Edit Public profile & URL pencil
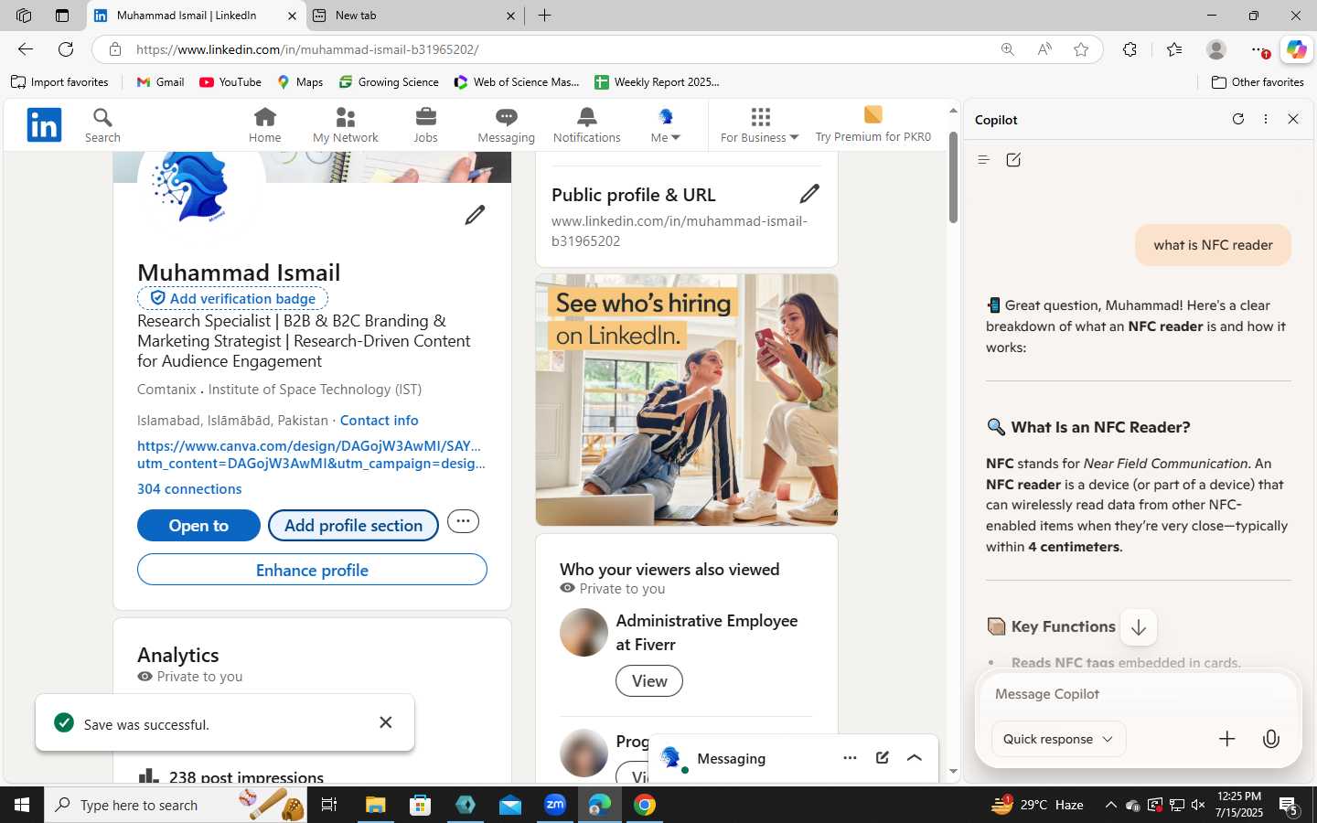The width and height of the screenshot is (1317, 823). (809, 193)
